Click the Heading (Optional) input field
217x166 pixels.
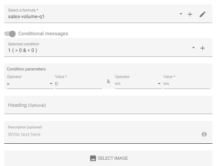(108, 105)
